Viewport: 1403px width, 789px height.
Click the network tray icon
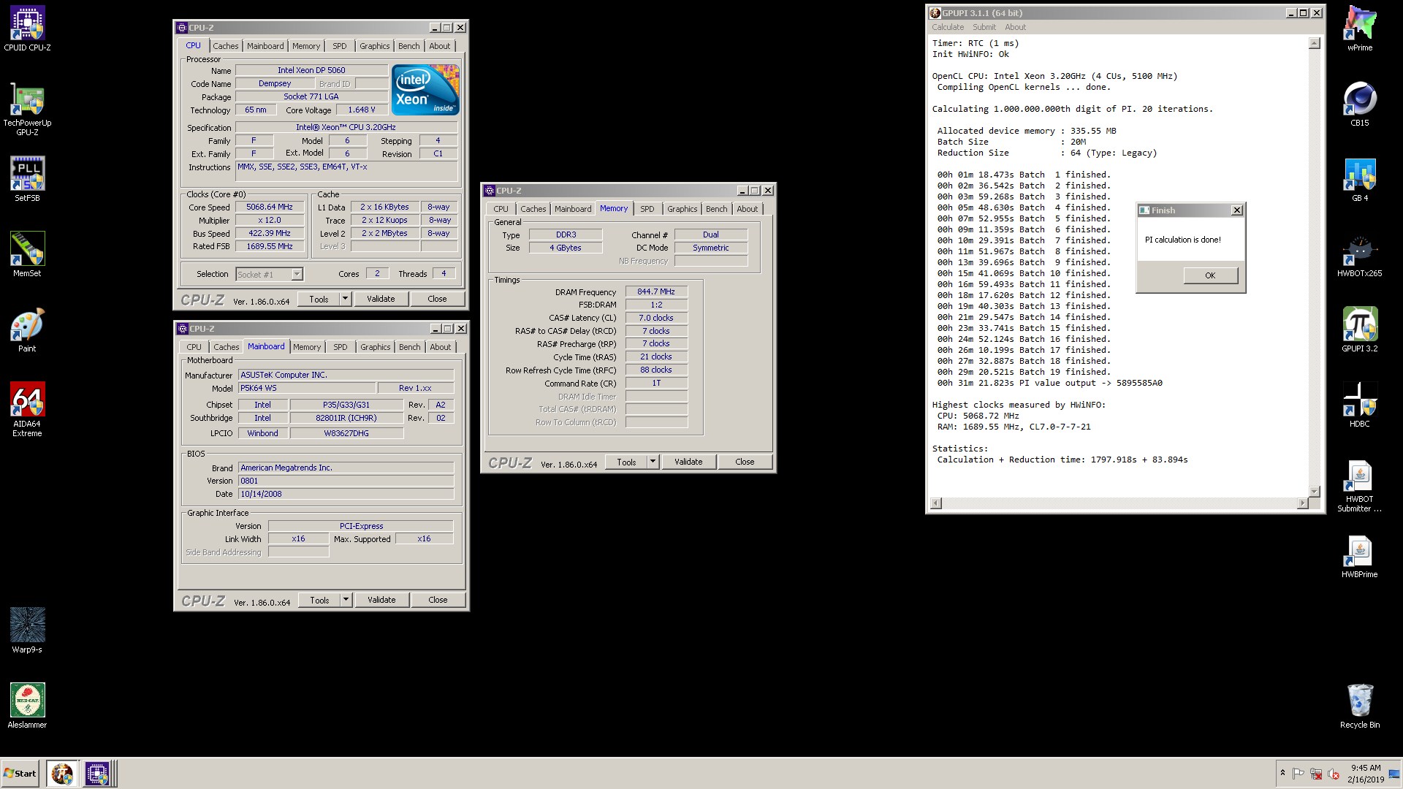click(1315, 774)
